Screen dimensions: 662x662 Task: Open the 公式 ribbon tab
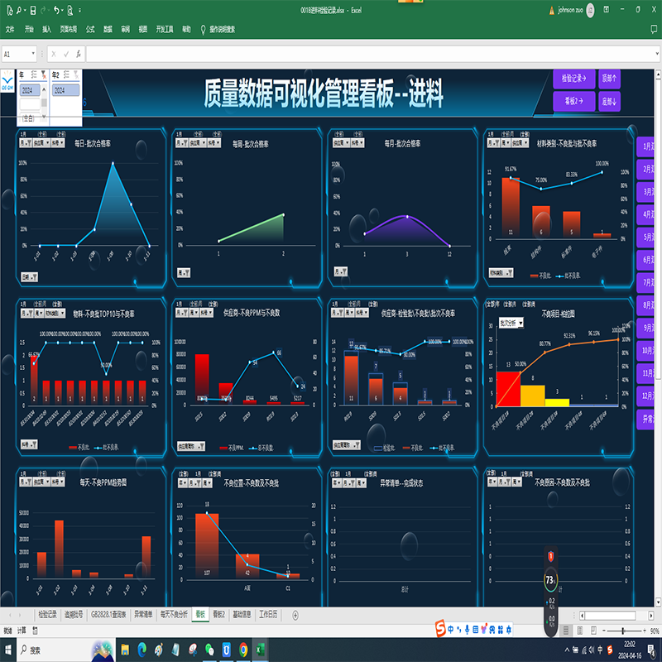pos(90,29)
